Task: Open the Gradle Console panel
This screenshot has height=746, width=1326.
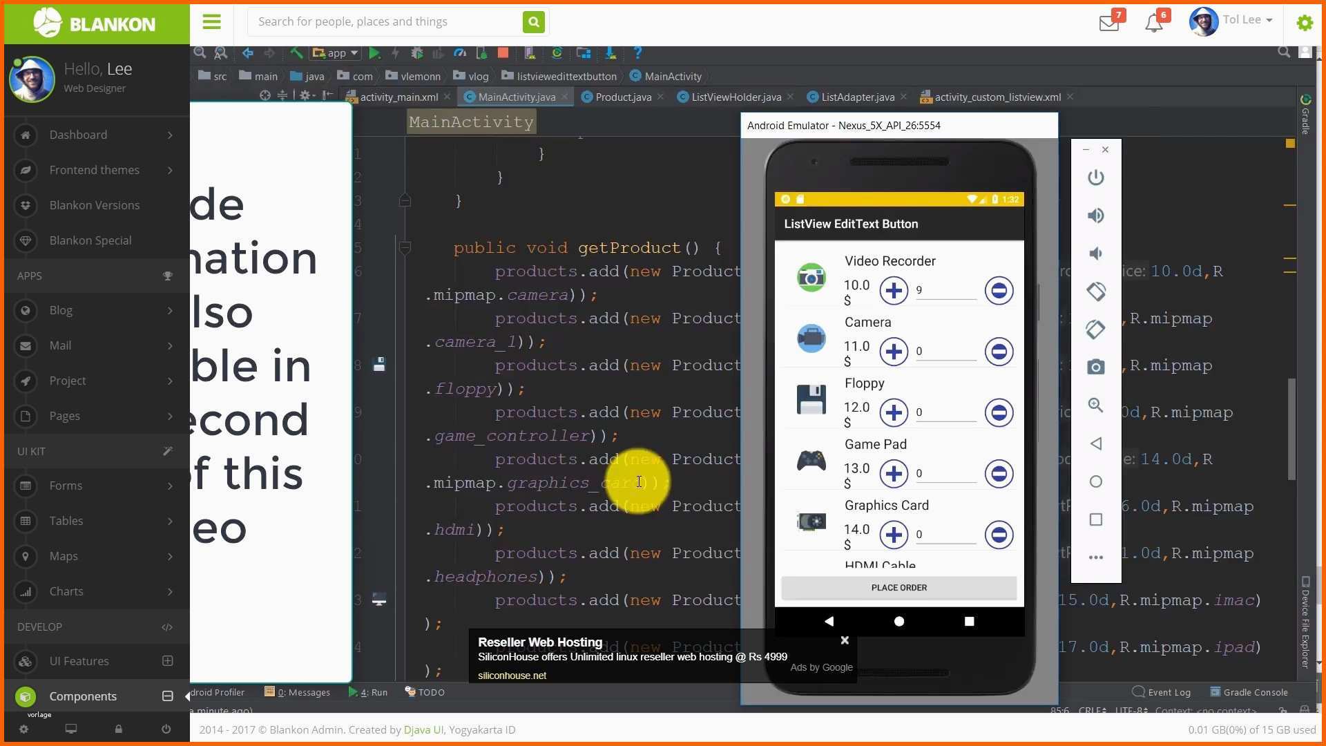Action: (1249, 693)
